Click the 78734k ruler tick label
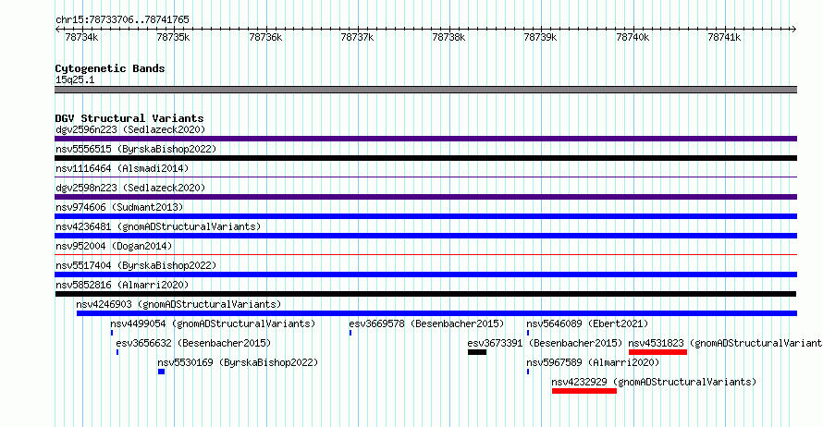Image resolution: width=823 pixels, height=427 pixels. pyautogui.click(x=81, y=37)
